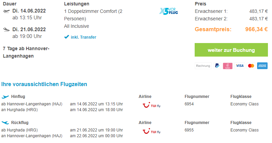Viewport: 272px width, 143px height.
Task: Click the X5 vor Flug logo
Action: pyautogui.click(x=169, y=11)
